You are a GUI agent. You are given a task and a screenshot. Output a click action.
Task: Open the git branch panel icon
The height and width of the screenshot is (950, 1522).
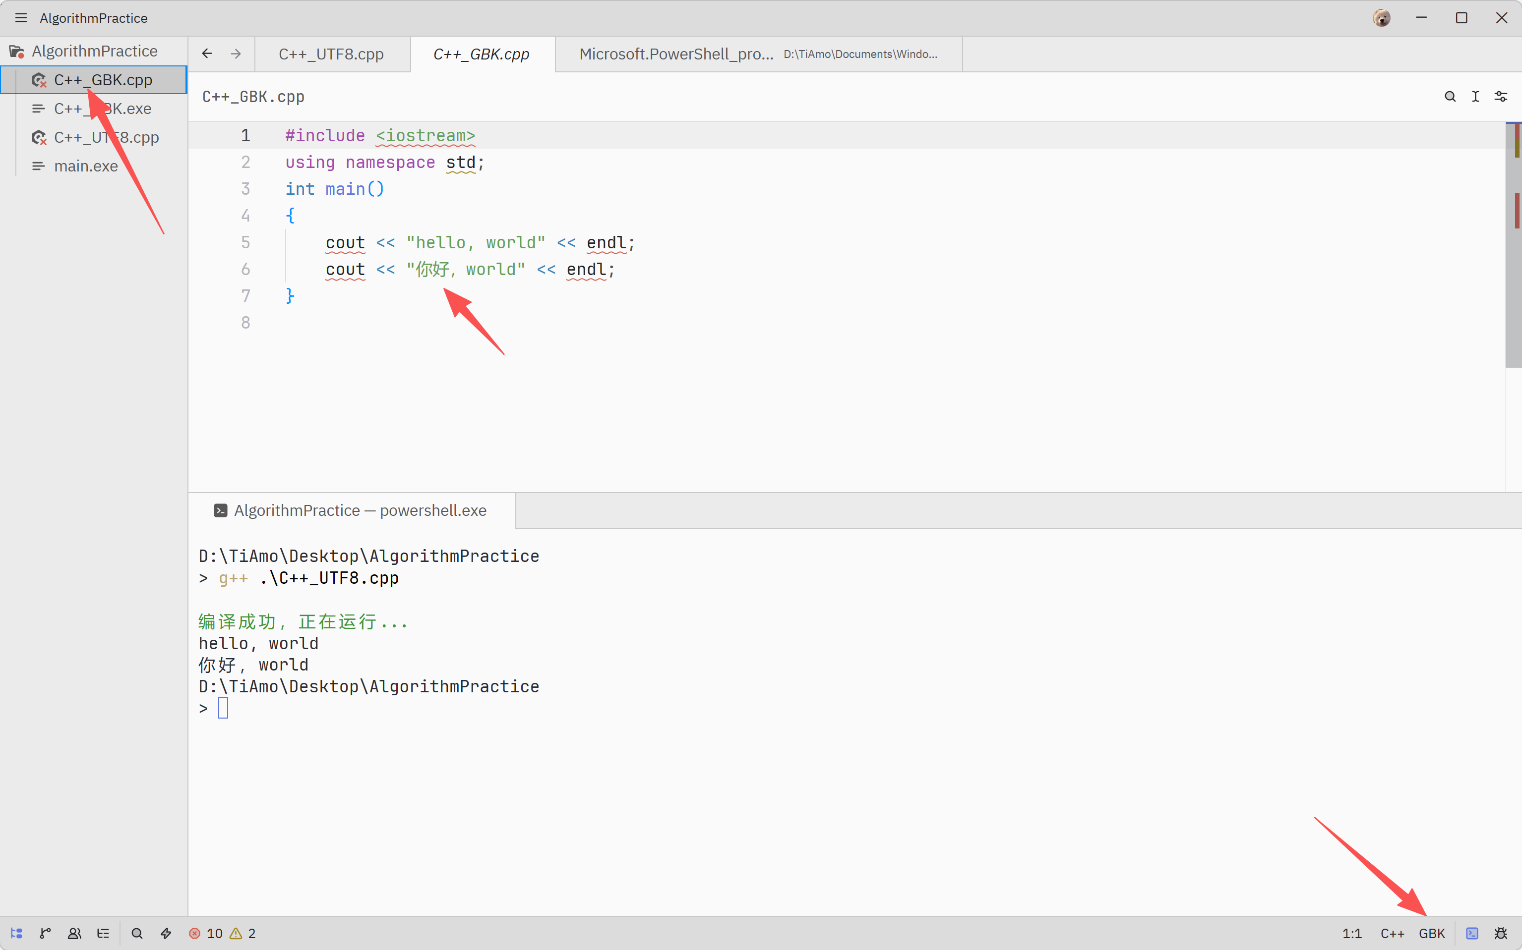pos(45,933)
